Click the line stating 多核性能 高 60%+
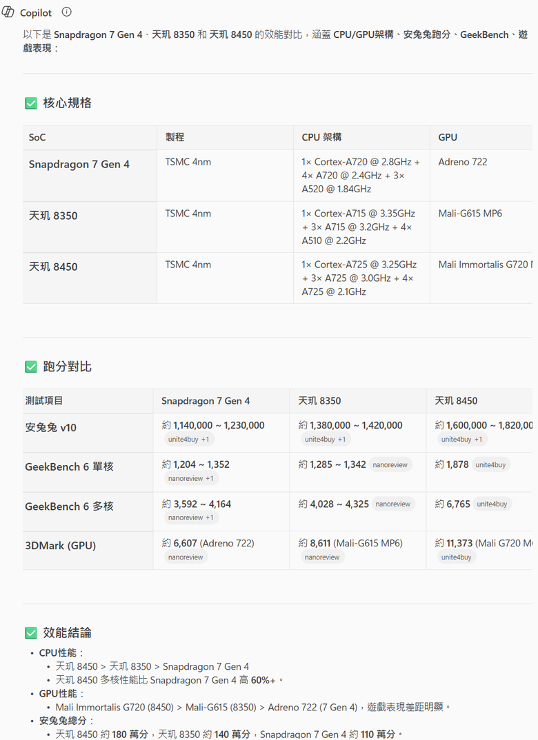Image resolution: width=538 pixels, height=740 pixels. pos(169,680)
